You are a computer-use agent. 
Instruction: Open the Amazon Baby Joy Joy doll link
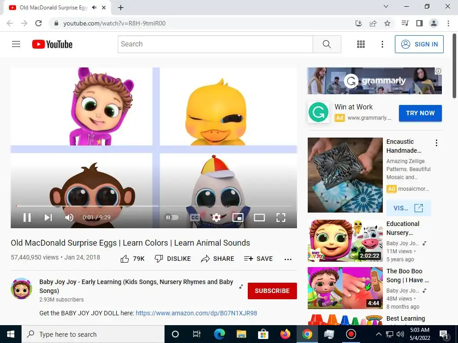pyautogui.click(x=196, y=313)
